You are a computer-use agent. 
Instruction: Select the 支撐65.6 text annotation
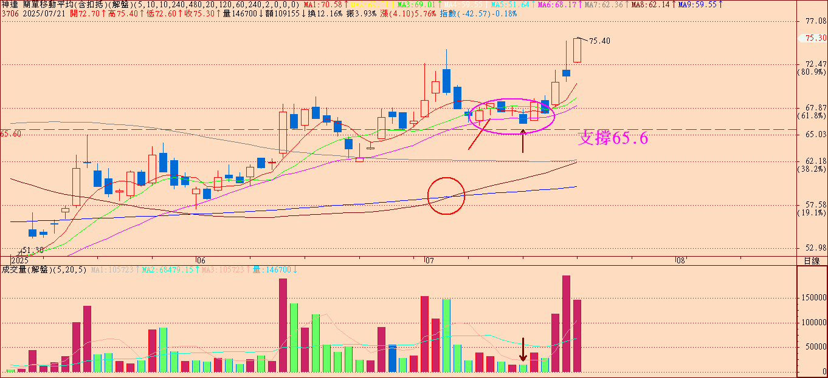613,138
